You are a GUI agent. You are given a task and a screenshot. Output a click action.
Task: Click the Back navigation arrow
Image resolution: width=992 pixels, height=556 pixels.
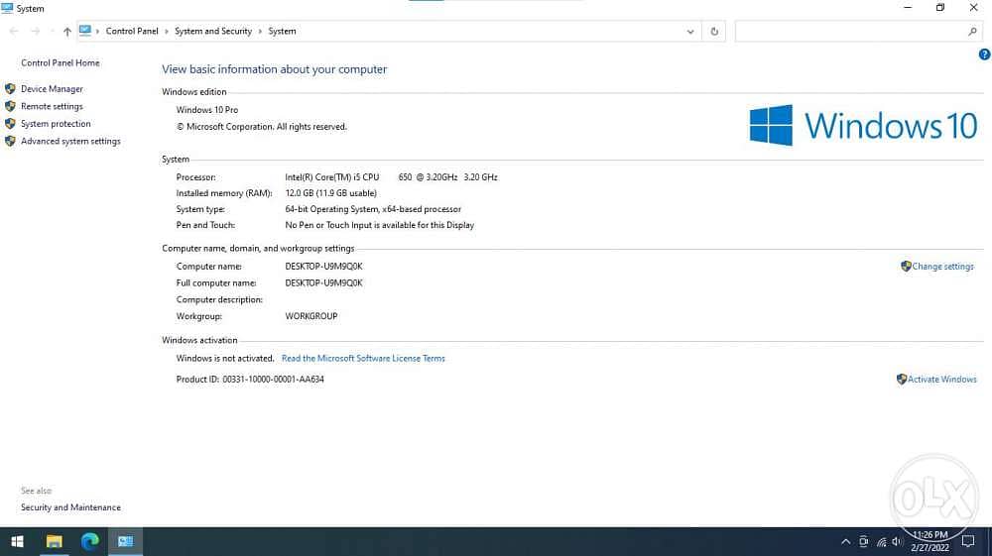pyautogui.click(x=14, y=31)
